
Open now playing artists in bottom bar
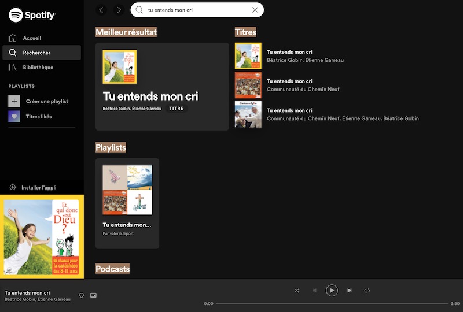click(38, 299)
